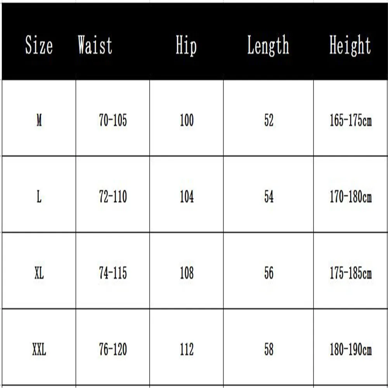Click the Height column header

[x=350, y=45]
